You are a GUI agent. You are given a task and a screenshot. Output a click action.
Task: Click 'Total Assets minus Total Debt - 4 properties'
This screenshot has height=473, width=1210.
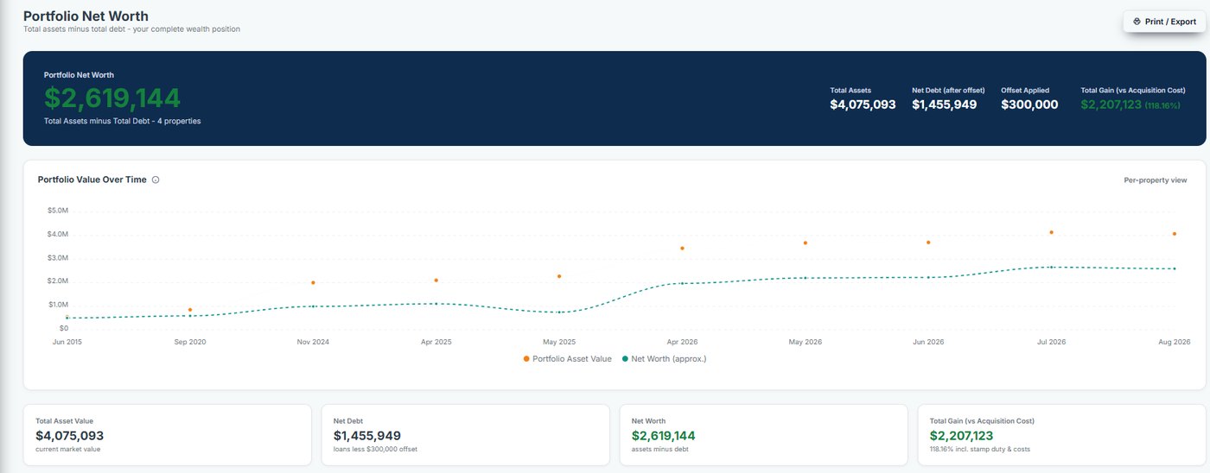(123, 121)
